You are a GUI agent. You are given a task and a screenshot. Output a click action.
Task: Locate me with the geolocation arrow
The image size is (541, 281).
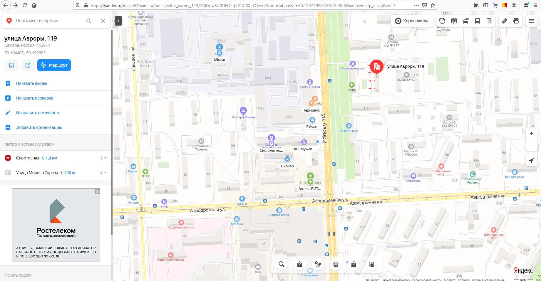[x=531, y=161]
